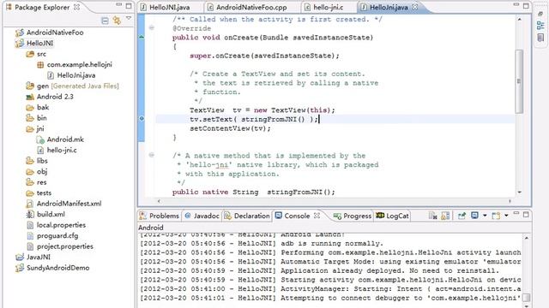Select project.properties
The height and width of the screenshot is (308, 549).
click(x=65, y=246)
